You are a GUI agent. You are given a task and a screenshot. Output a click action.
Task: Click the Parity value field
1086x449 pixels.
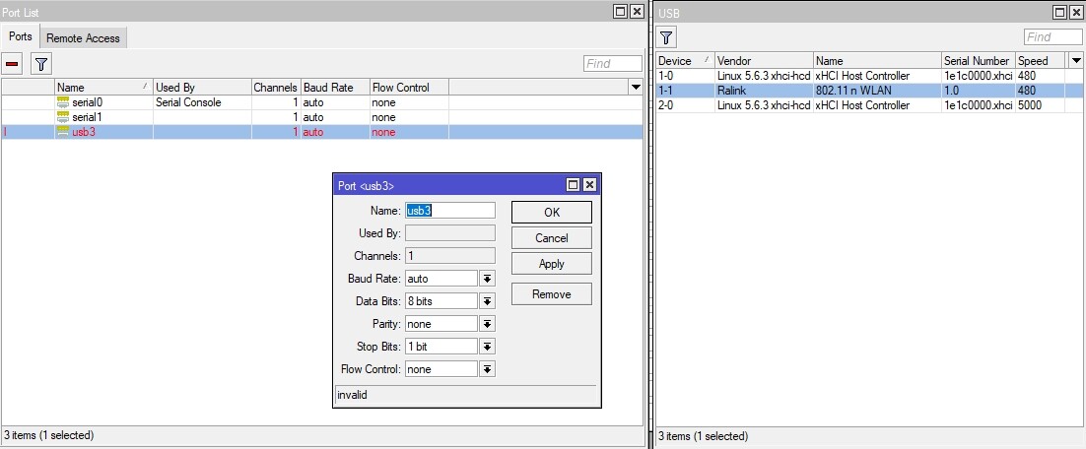441,324
